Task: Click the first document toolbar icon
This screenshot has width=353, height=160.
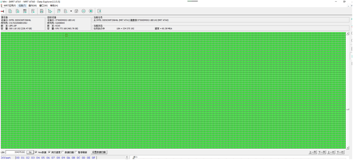Action: (10, 11)
